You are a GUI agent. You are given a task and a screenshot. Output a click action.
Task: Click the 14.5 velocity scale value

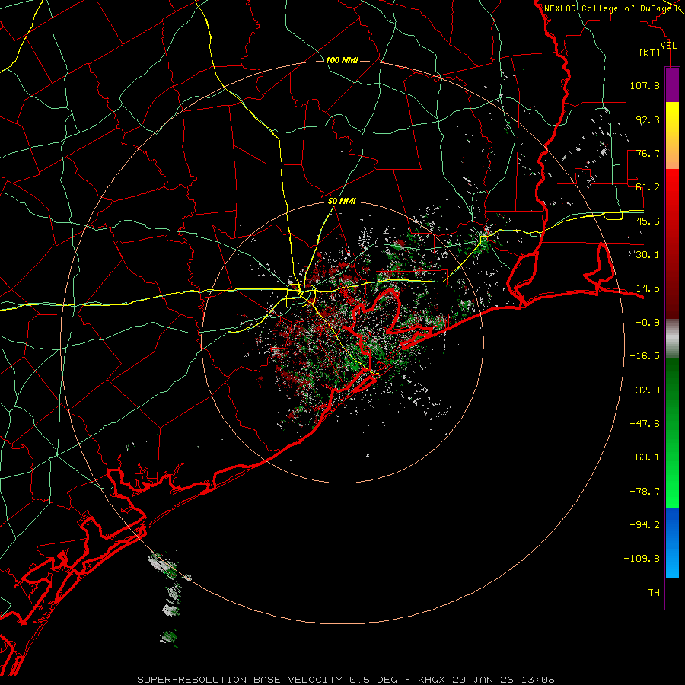coord(648,288)
